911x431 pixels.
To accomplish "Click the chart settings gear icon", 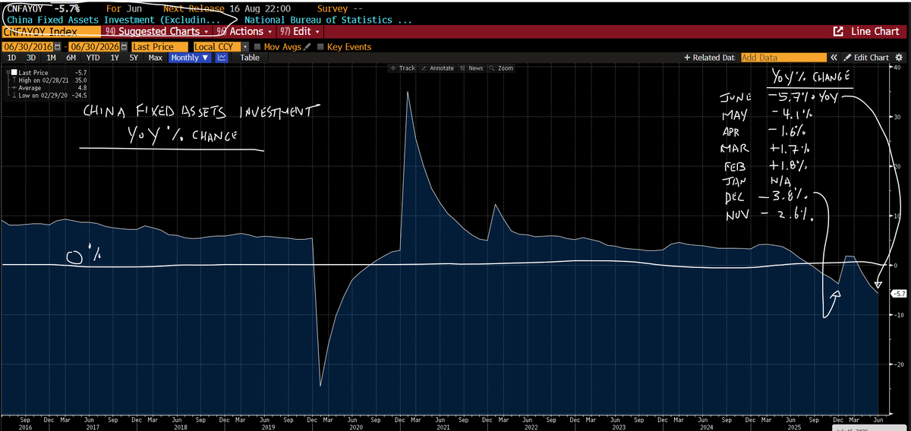I will [x=898, y=58].
